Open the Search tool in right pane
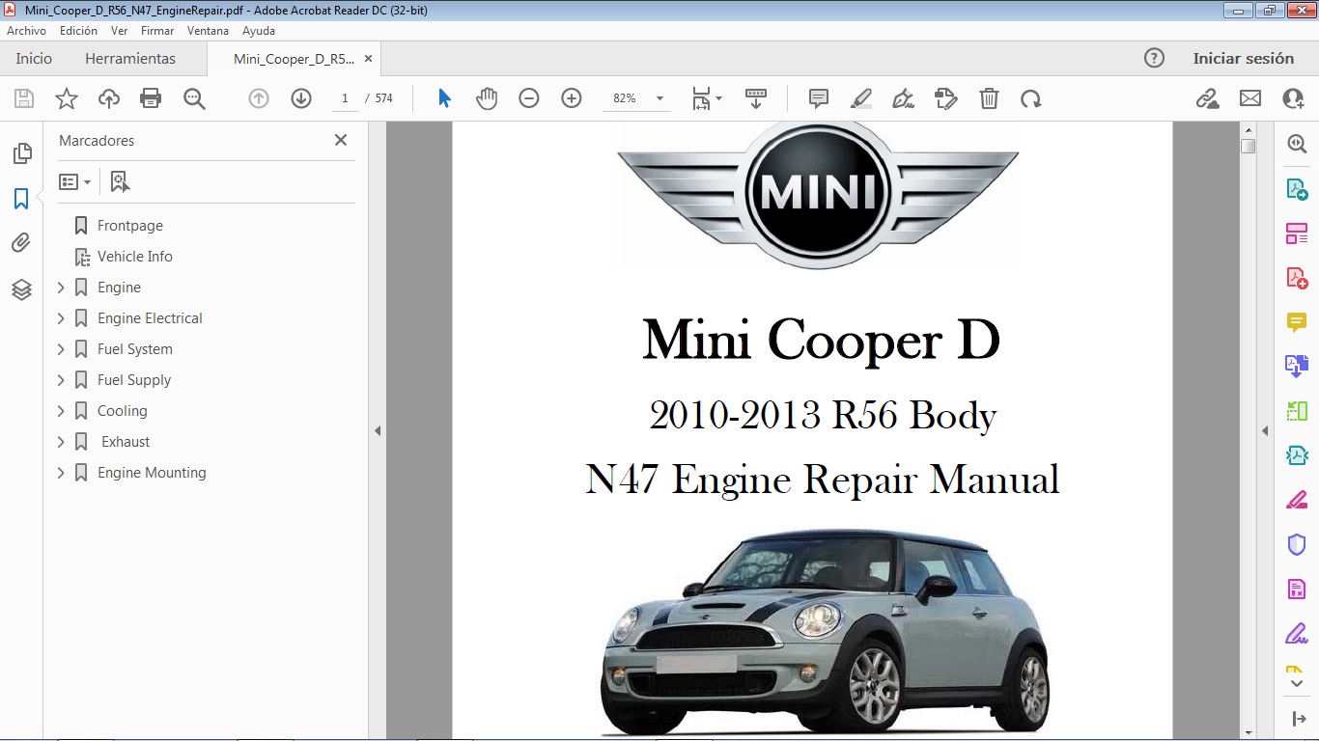 point(1296,143)
